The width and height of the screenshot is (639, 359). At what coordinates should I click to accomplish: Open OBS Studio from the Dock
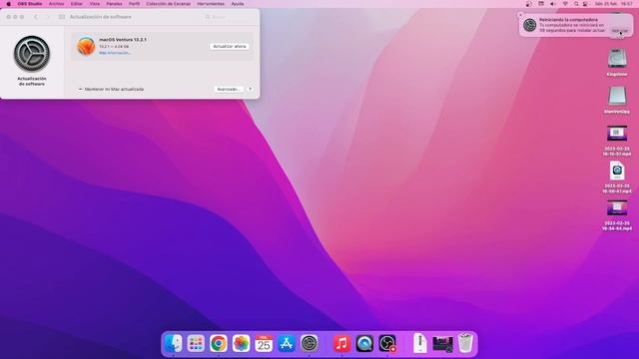(x=387, y=343)
